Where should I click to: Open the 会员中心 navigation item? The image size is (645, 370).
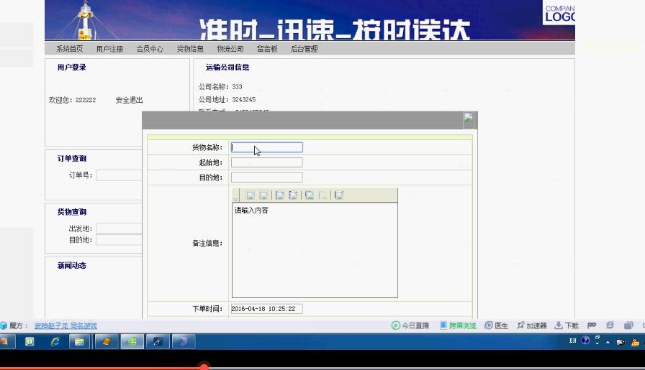pos(150,49)
